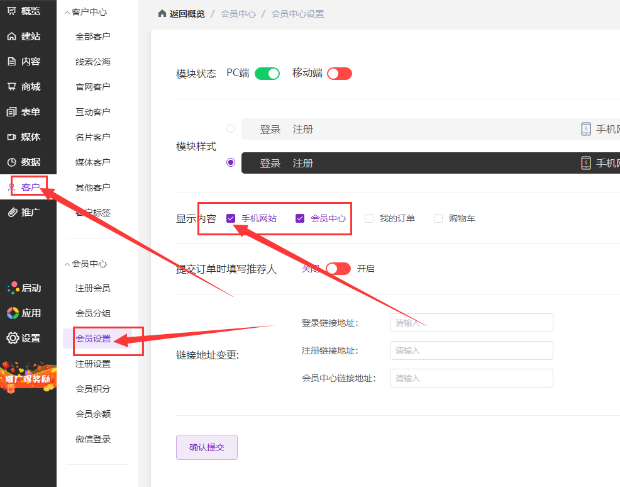Click the 确认提交 button

coord(207,447)
